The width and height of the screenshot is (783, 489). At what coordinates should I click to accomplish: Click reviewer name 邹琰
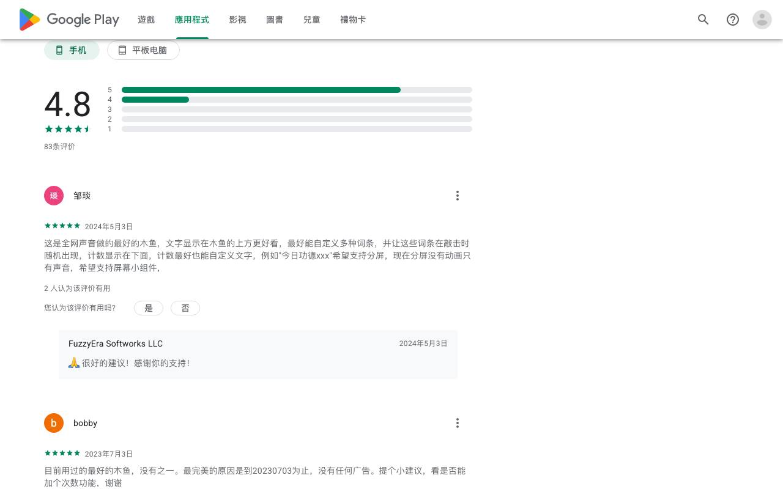82,196
